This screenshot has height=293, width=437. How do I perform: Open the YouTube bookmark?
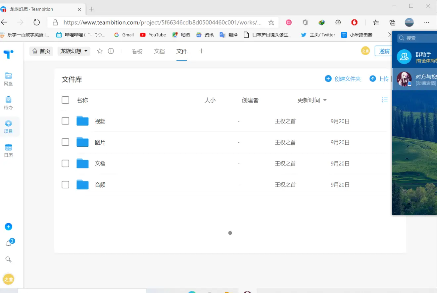pyautogui.click(x=153, y=34)
